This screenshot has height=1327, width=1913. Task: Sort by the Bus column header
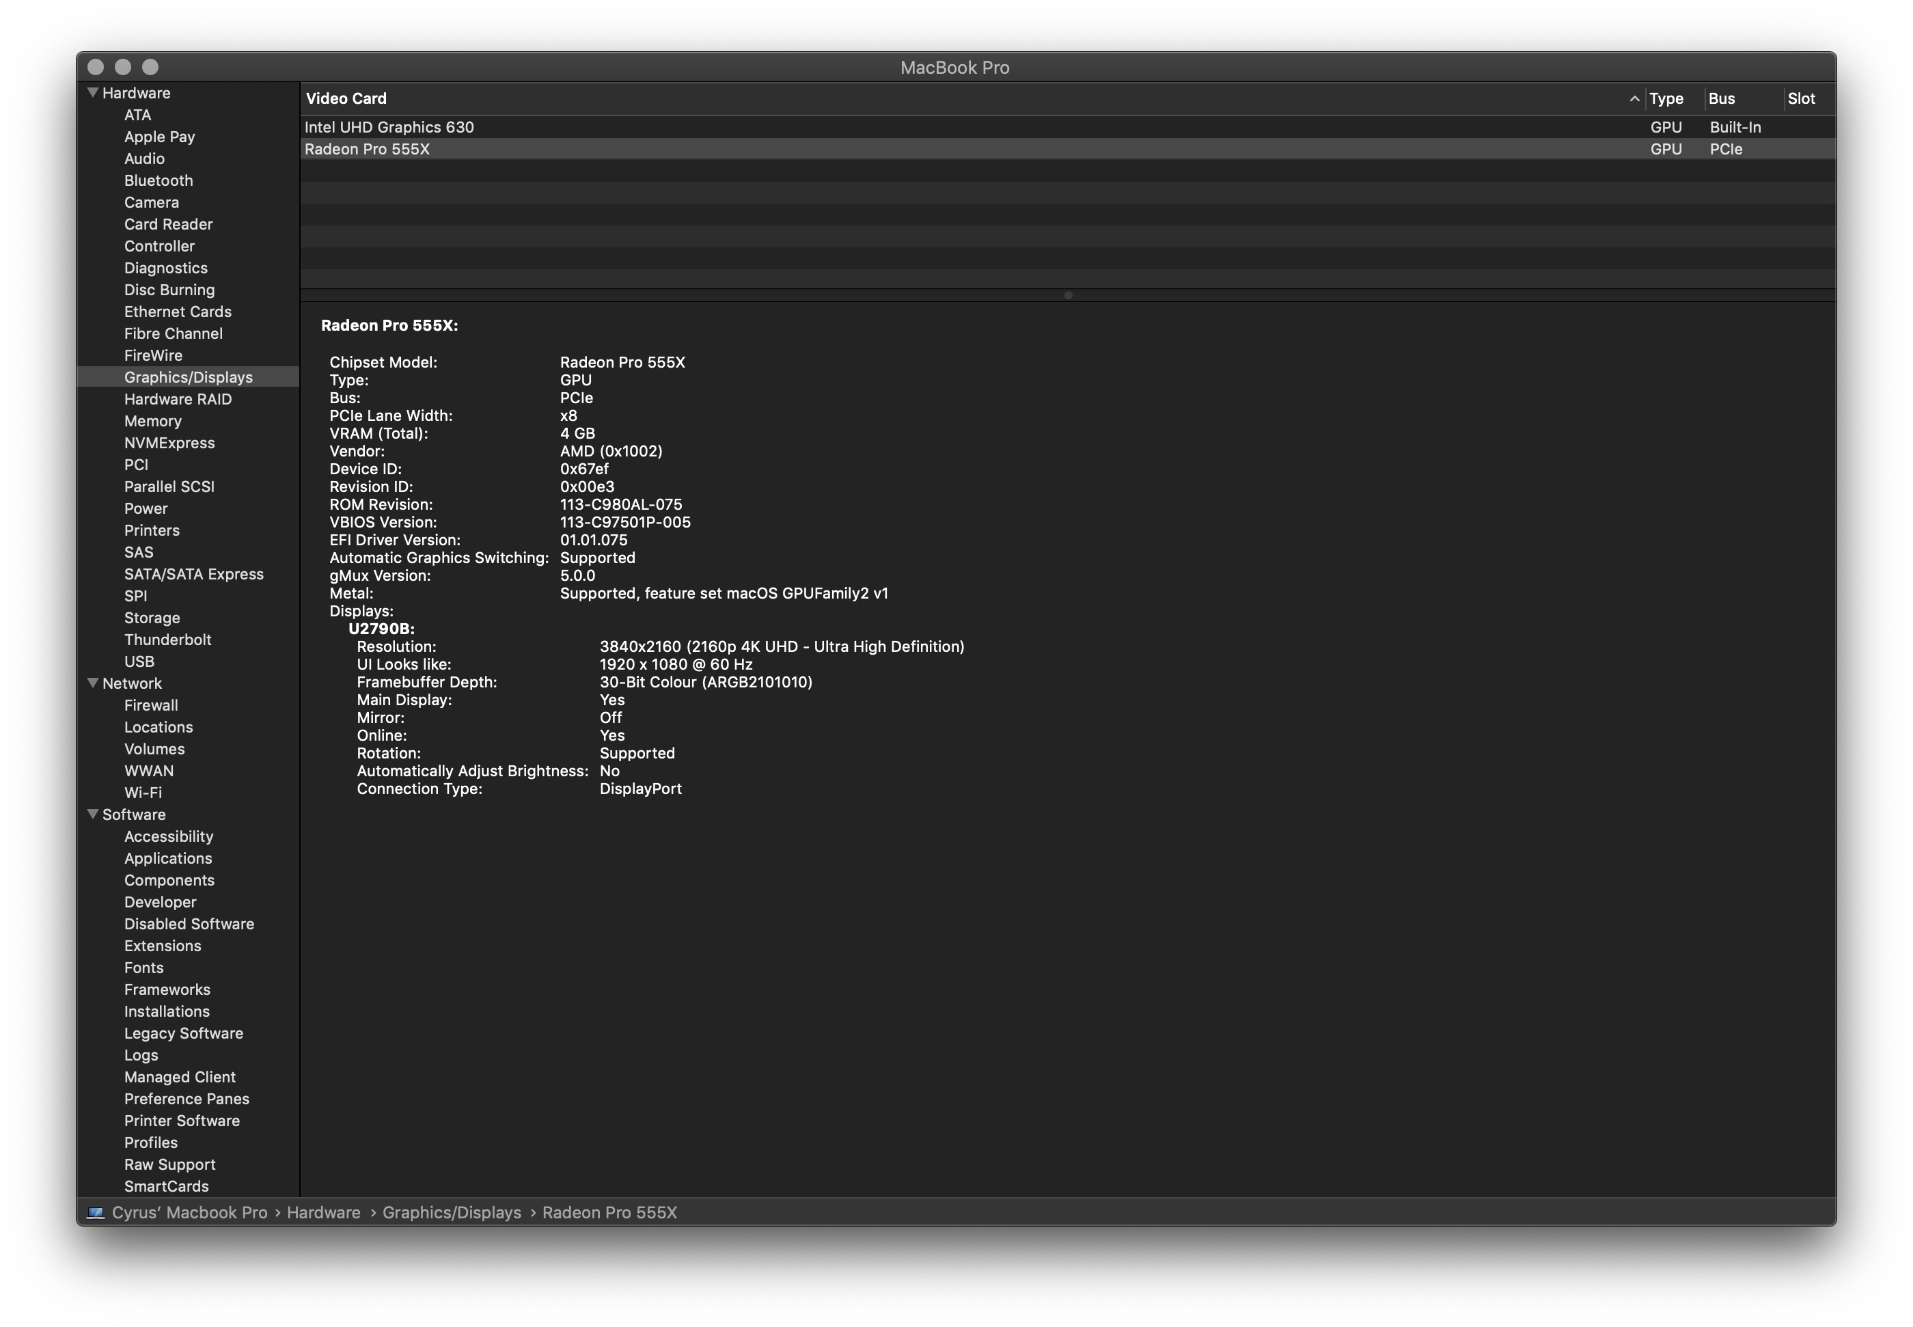pyautogui.click(x=1721, y=98)
